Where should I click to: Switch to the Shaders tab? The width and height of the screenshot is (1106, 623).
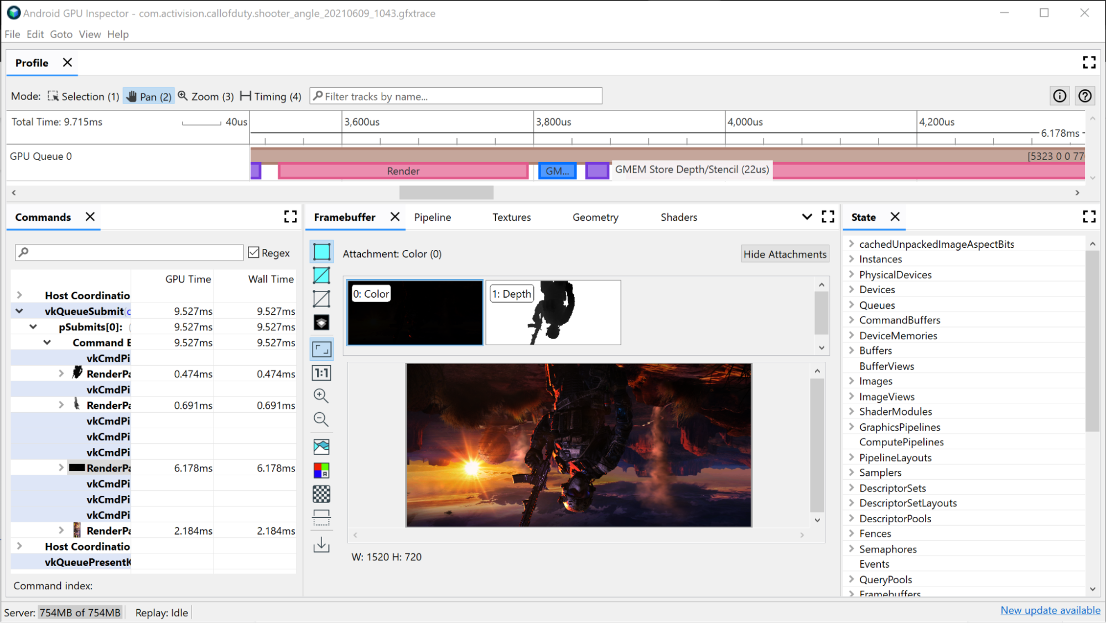678,216
